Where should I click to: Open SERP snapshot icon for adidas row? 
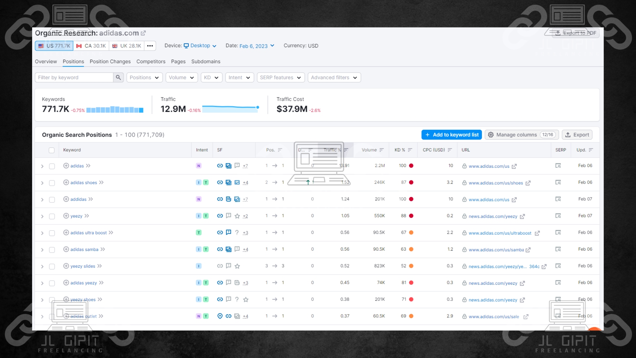tap(558, 166)
